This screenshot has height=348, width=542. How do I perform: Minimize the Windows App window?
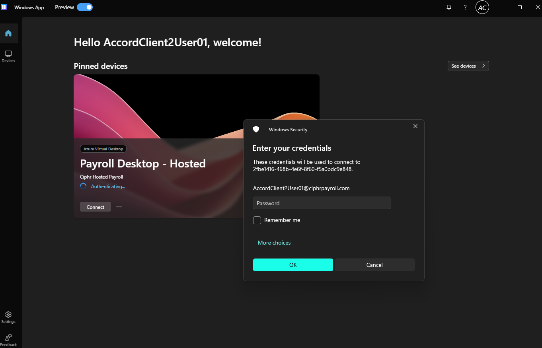point(501,7)
